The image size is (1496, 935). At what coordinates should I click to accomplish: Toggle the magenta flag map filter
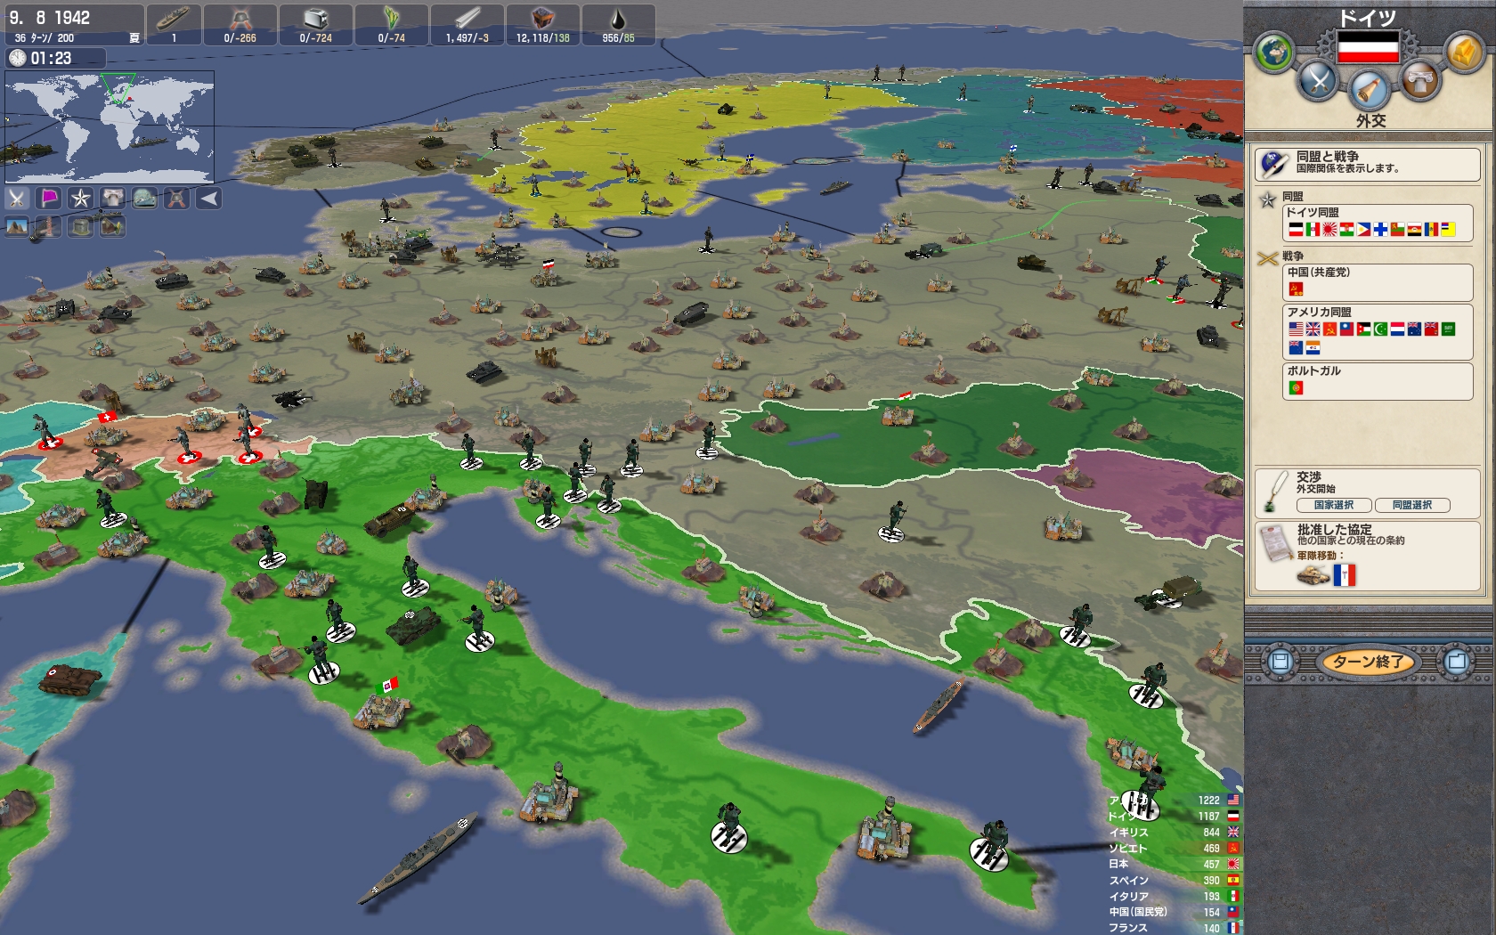[49, 199]
